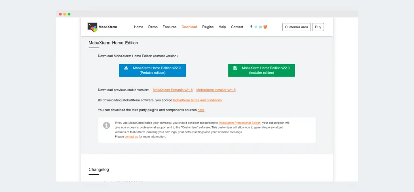
Task: Open MobaXterm Portable v21.5 link
Action: (173, 90)
